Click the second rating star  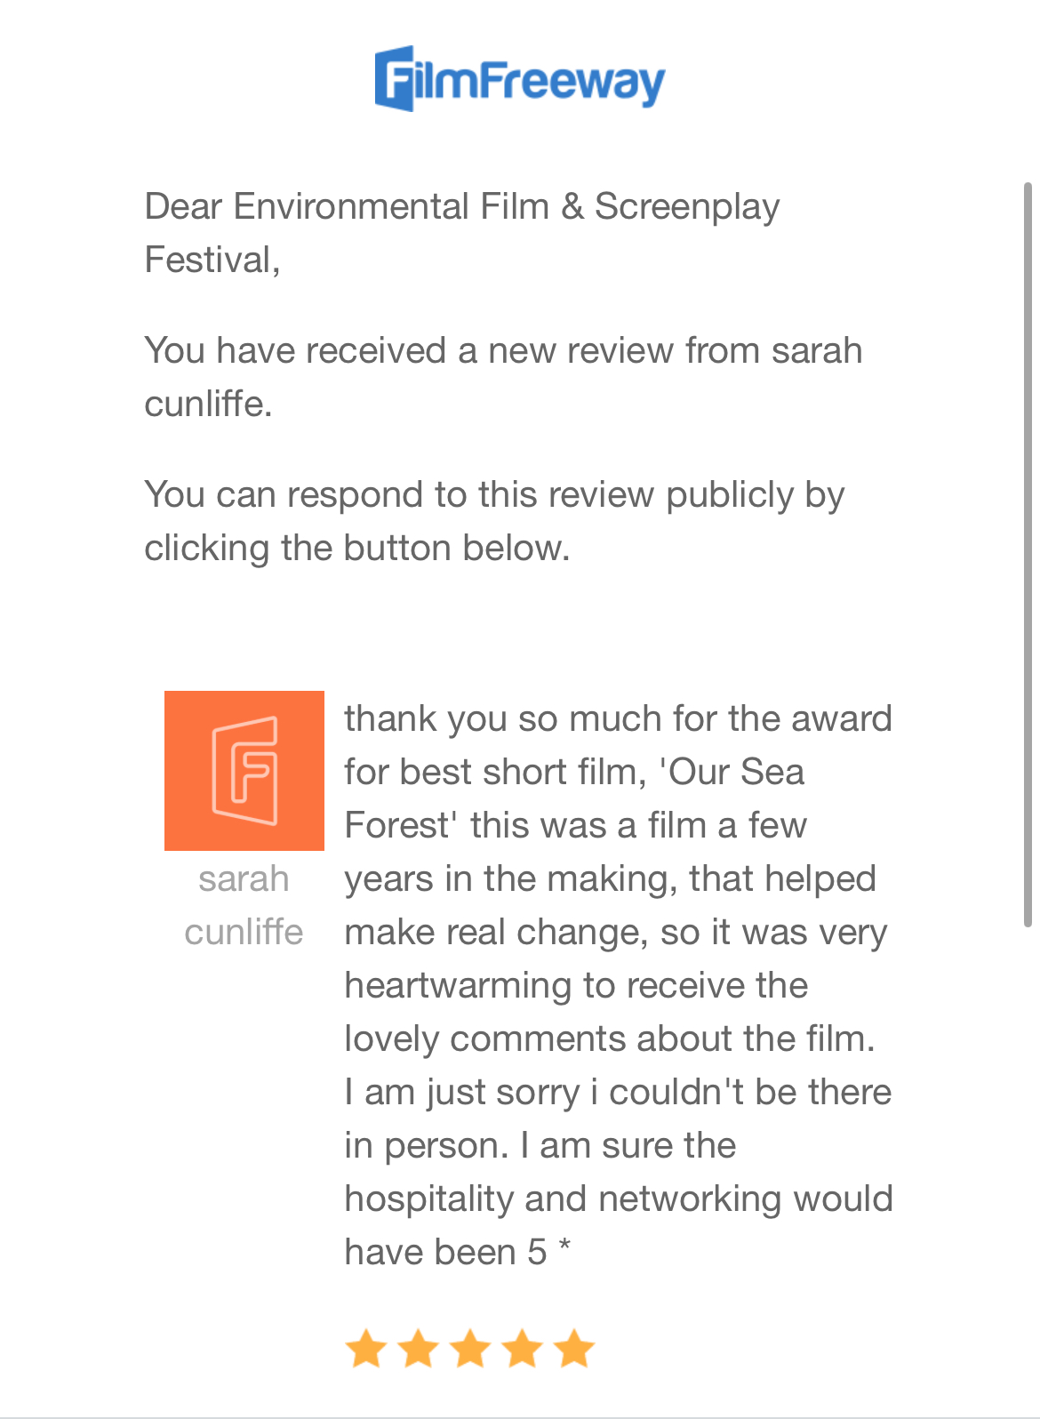click(418, 1349)
